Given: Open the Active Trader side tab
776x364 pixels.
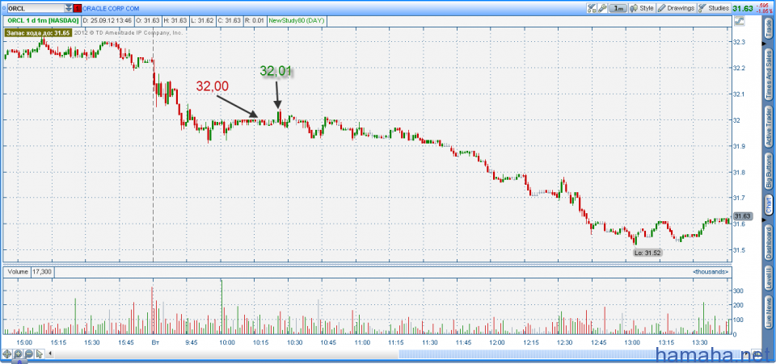Looking at the screenshot, I should (x=769, y=125).
